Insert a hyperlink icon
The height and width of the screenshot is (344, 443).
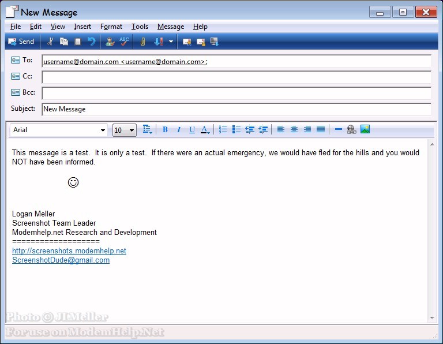point(351,129)
